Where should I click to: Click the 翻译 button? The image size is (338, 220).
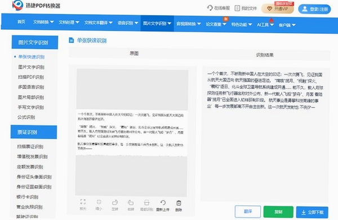click(x=248, y=212)
